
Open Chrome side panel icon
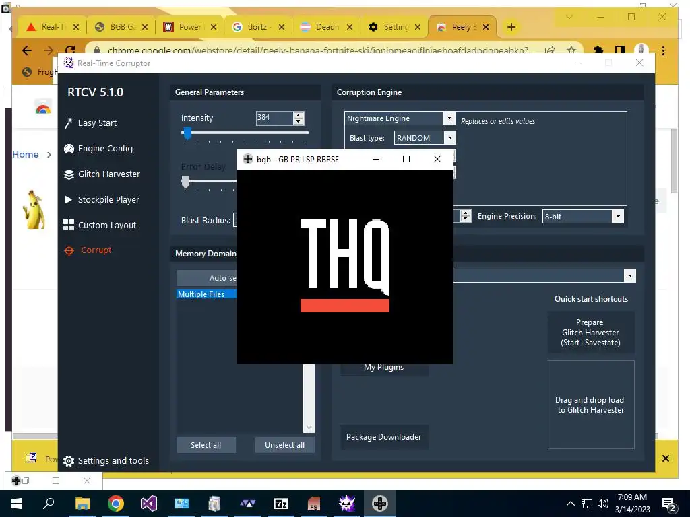pyautogui.click(x=620, y=50)
